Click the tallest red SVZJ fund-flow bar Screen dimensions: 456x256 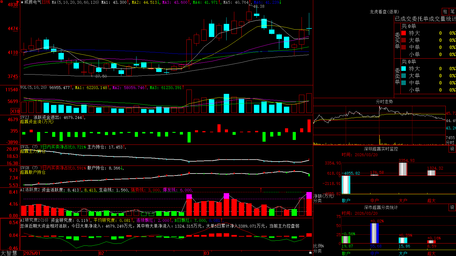click(x=309, y=126)
